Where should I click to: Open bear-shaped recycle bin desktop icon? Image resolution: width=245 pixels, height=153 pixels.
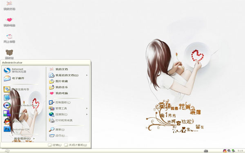tap(9, 54)
